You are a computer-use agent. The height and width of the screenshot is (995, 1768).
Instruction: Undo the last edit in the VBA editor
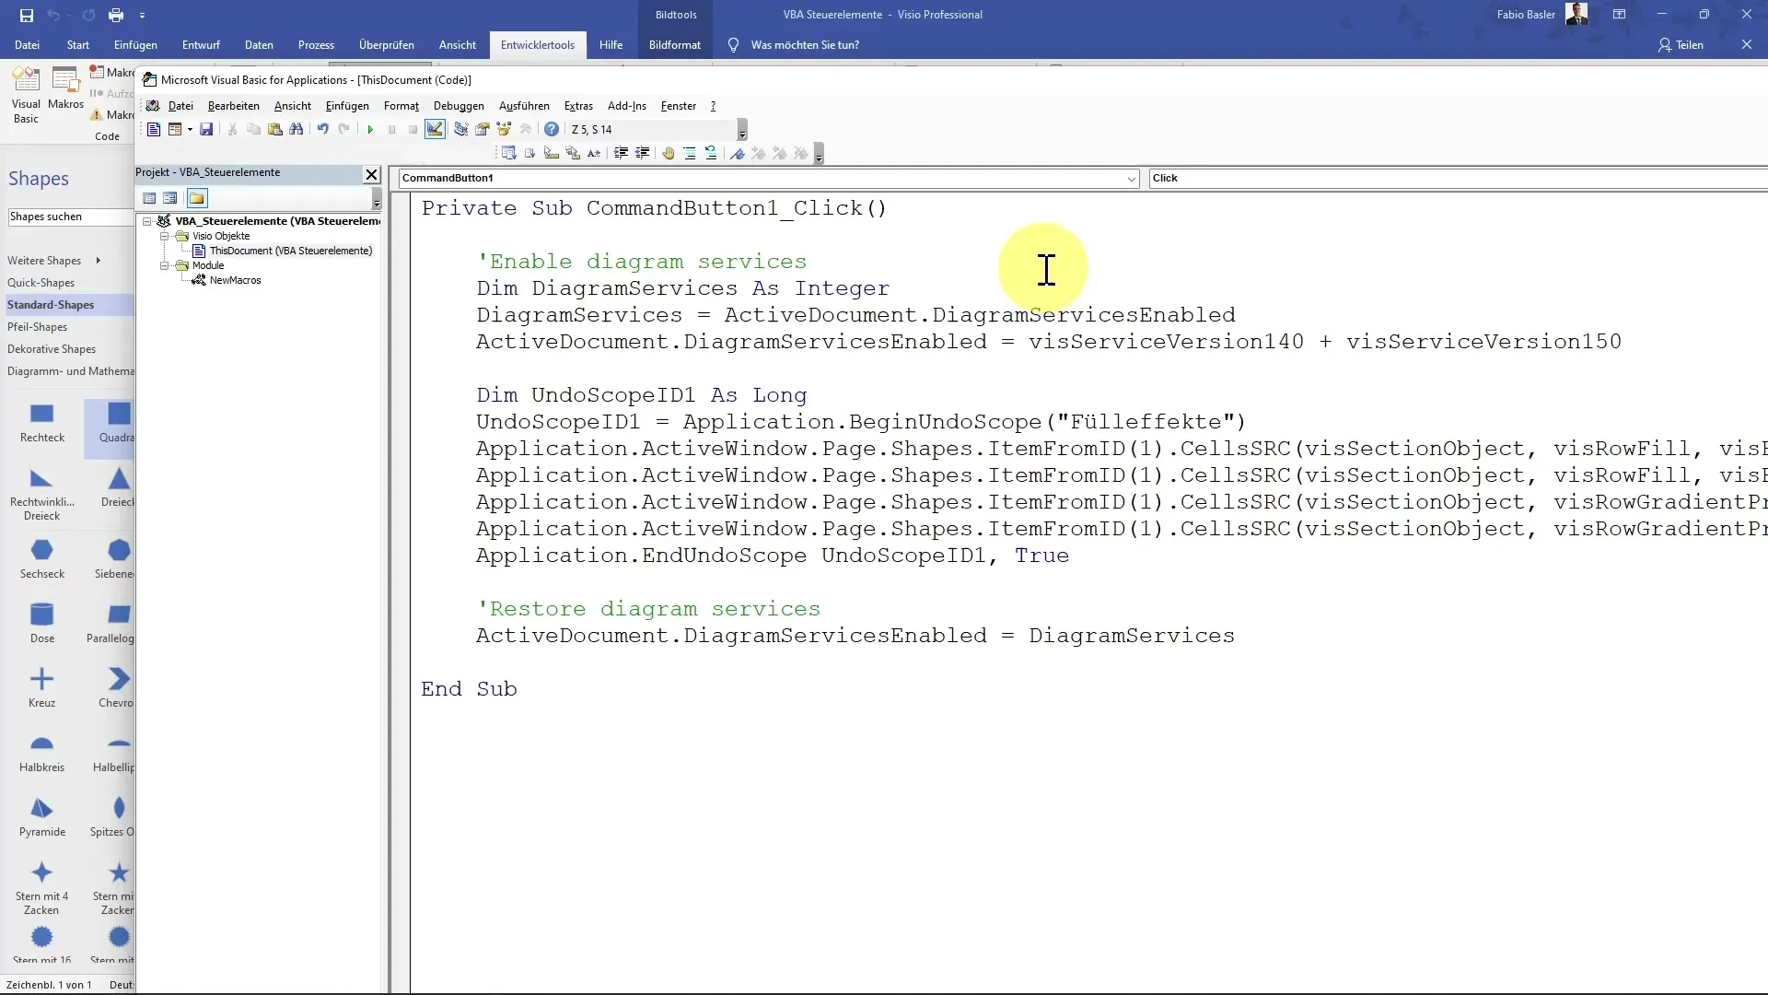[x=322, y=129]
